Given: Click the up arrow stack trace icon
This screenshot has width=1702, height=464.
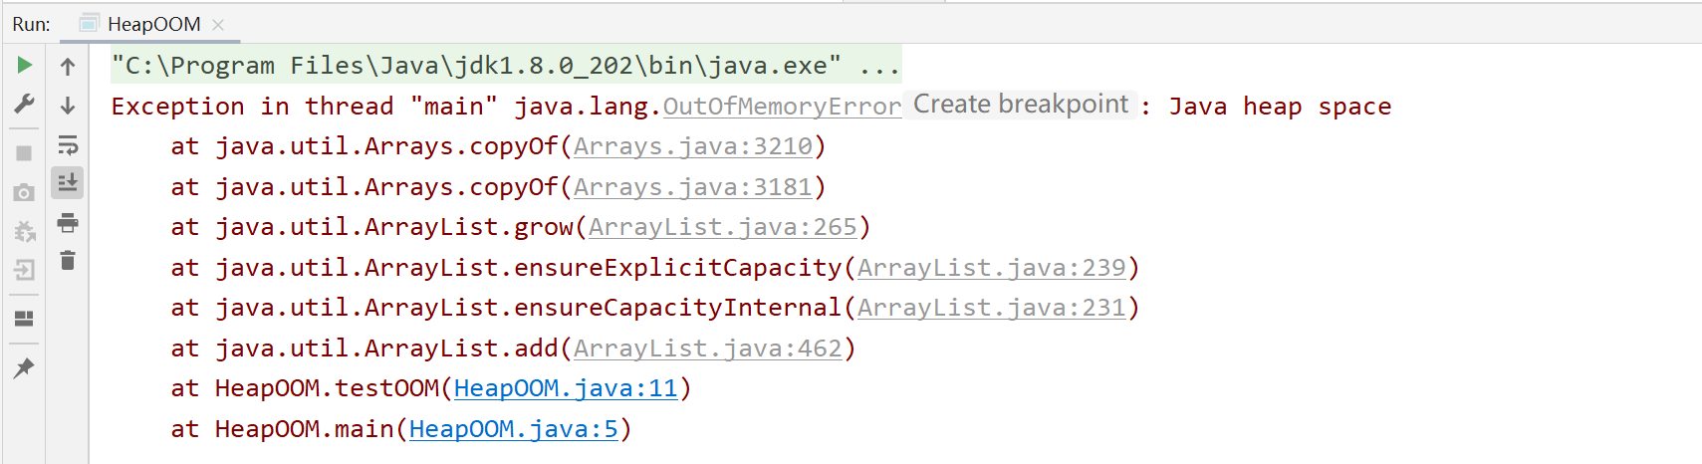Looking at the screenshot, I should tap(68, 67).
